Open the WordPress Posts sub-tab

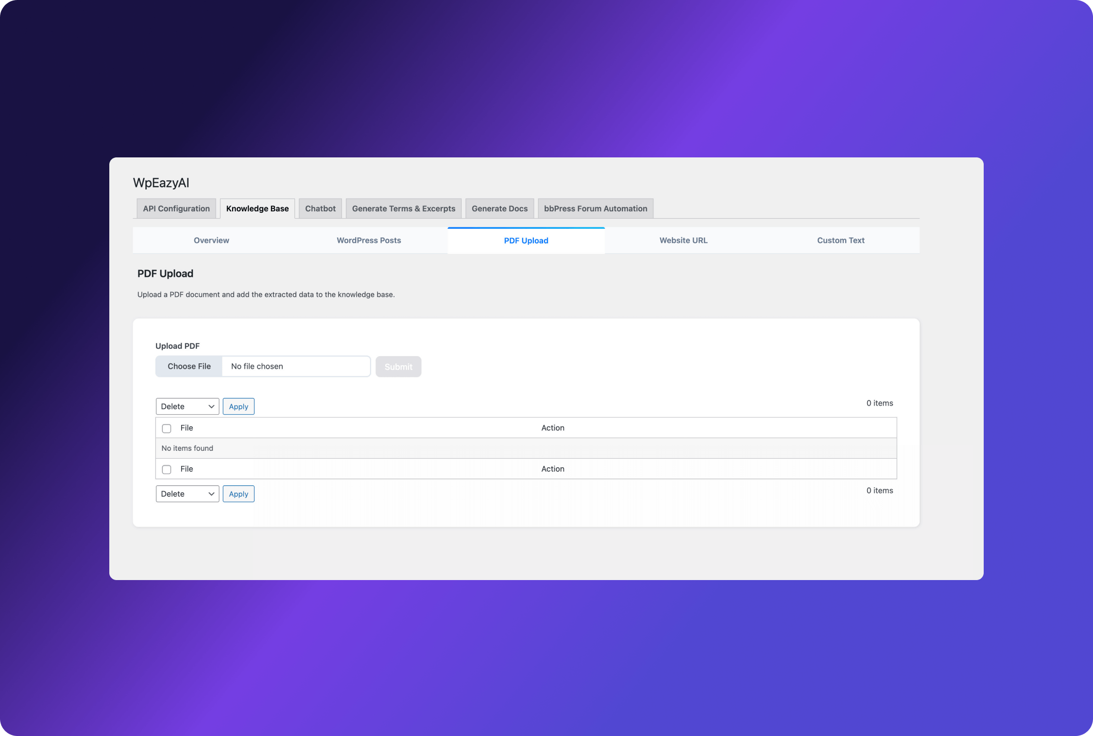(369, 240)
